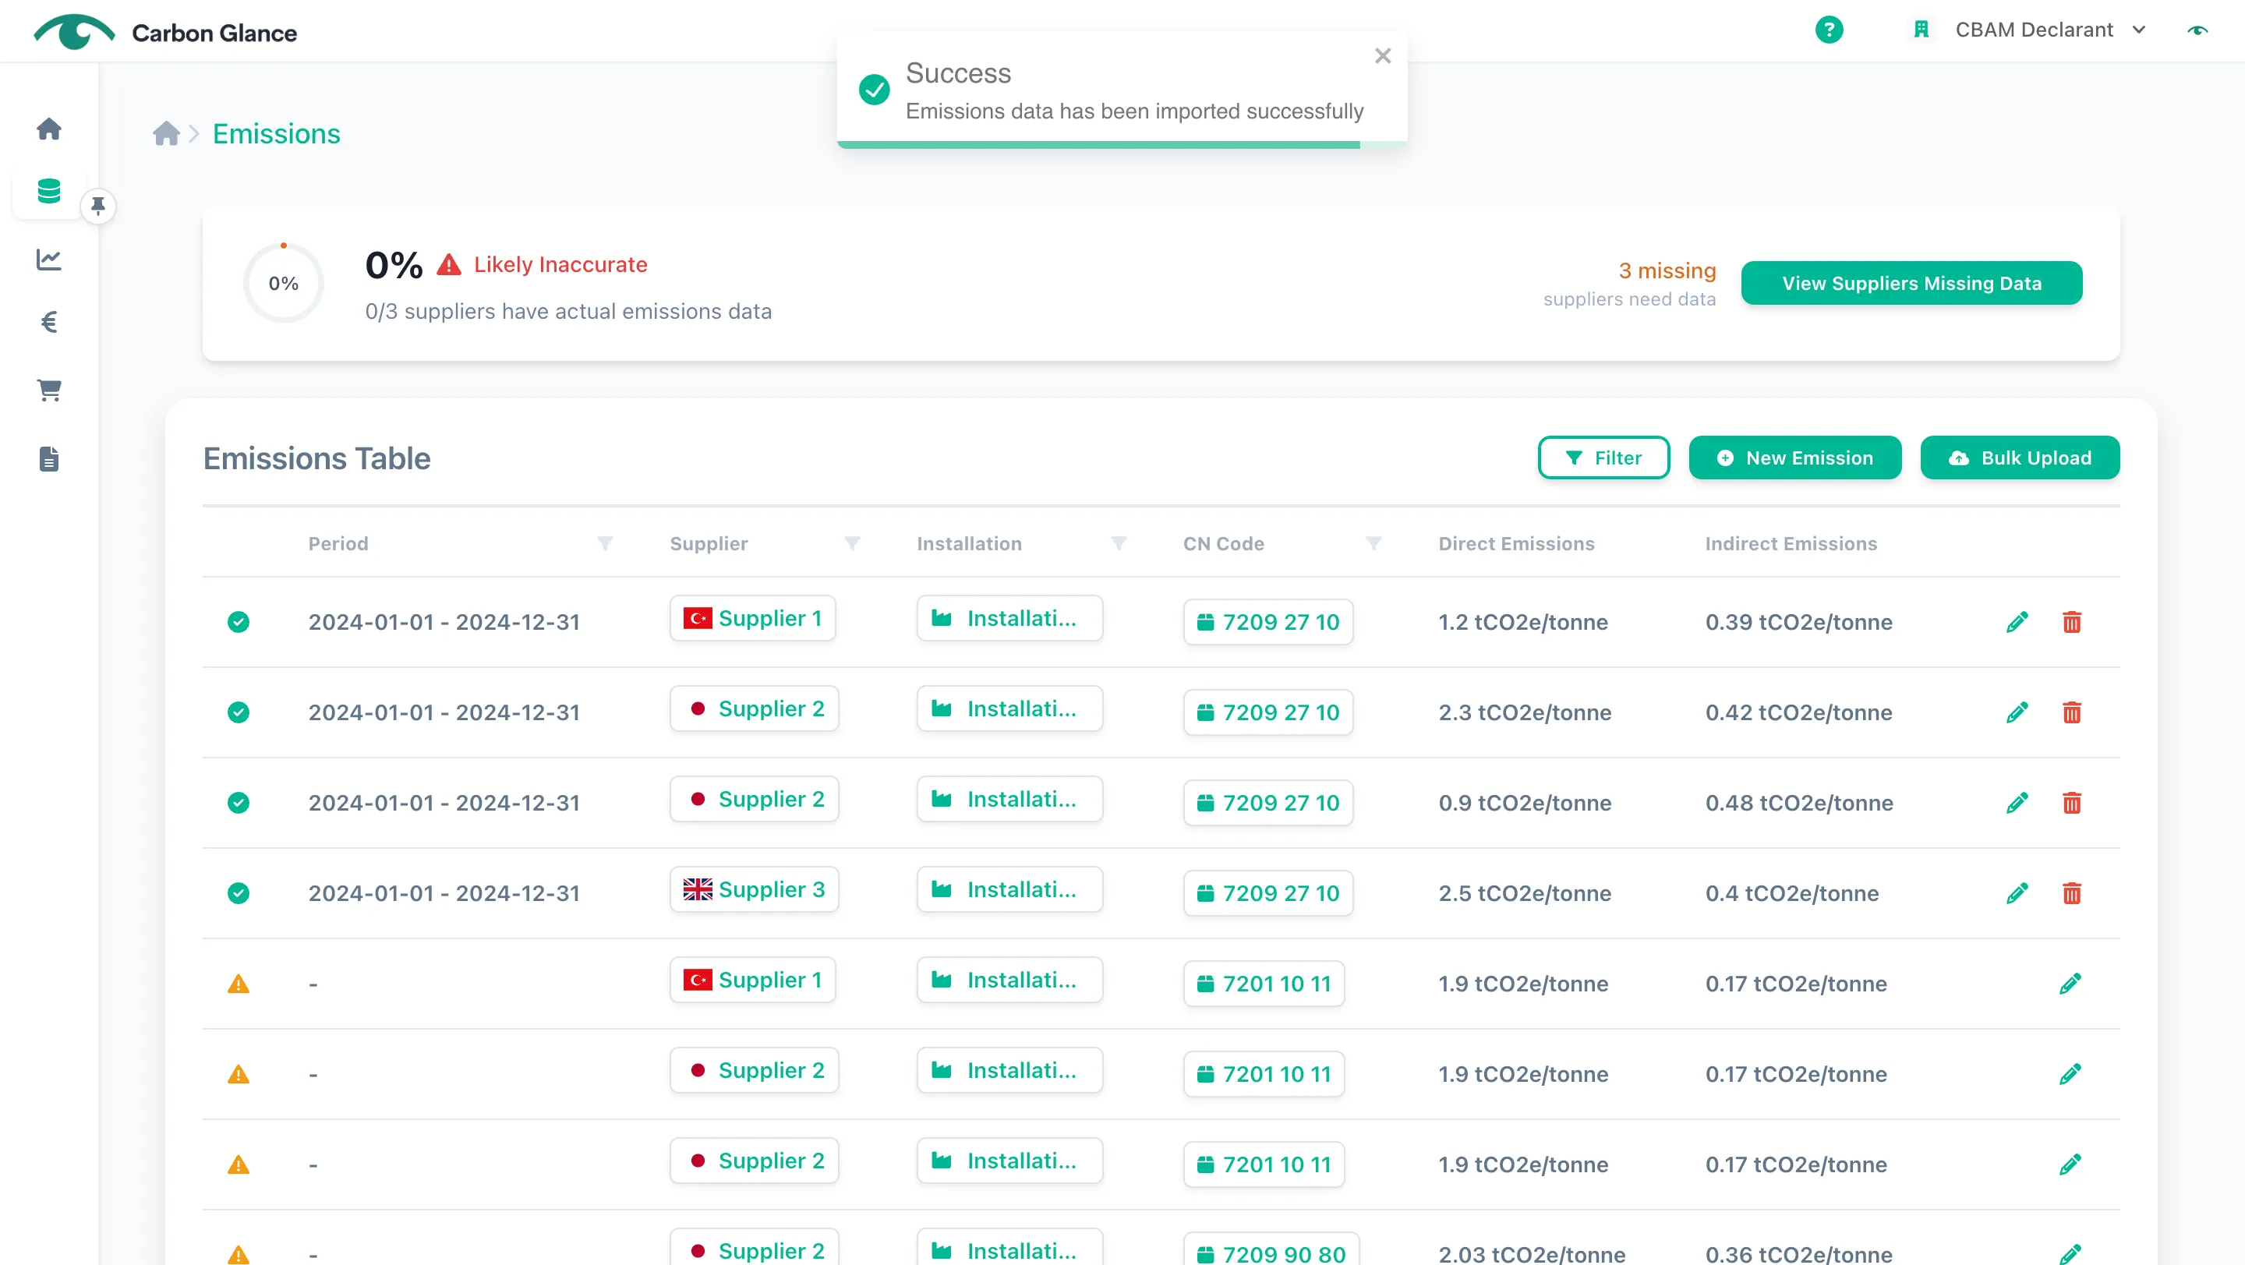Screen dimensions: 2245x1265
Task: Open the documents sidebar icon
Action: (49, 459)
